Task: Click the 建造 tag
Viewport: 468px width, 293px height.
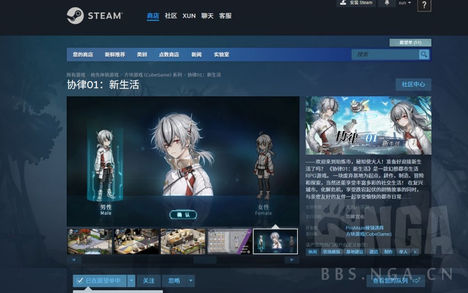Action: click(x=374, y=252)
